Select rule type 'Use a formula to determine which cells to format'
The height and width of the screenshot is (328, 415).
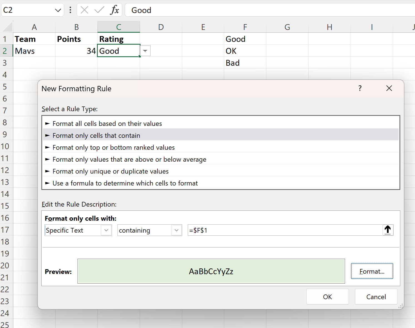(125, 183)
